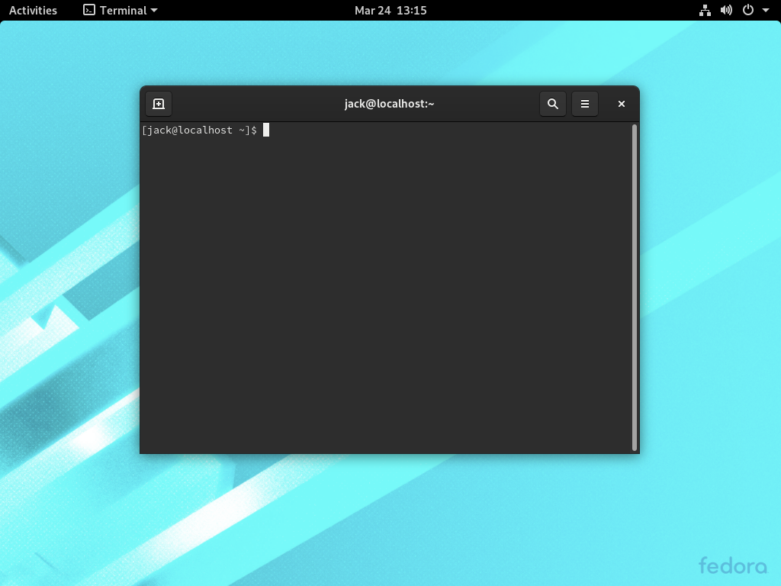Viewport: 781px width, 586px height.
Task: Open the terminal hamburger menu
Action: (585, 104)
